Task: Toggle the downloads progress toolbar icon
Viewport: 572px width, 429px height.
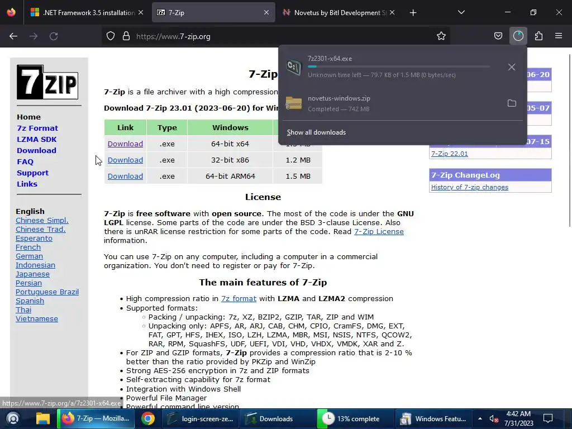Action: pyautogui.click(x=518, y=36)
